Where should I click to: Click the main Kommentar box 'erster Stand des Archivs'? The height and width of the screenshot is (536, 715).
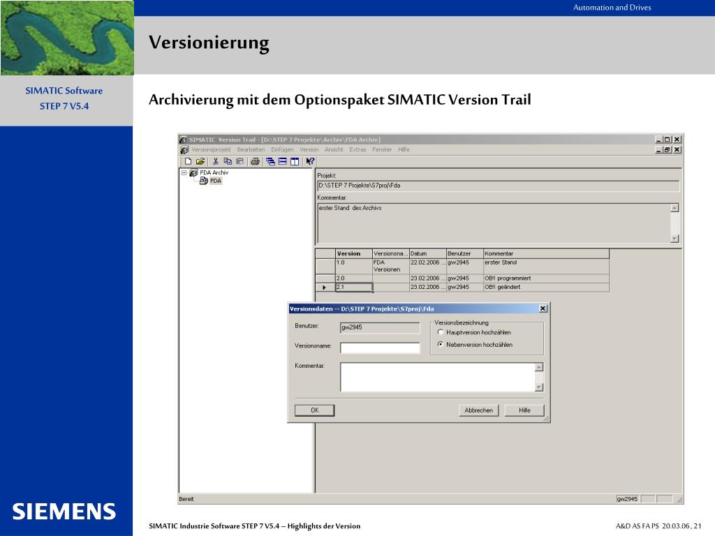click(x=494, y=223)
